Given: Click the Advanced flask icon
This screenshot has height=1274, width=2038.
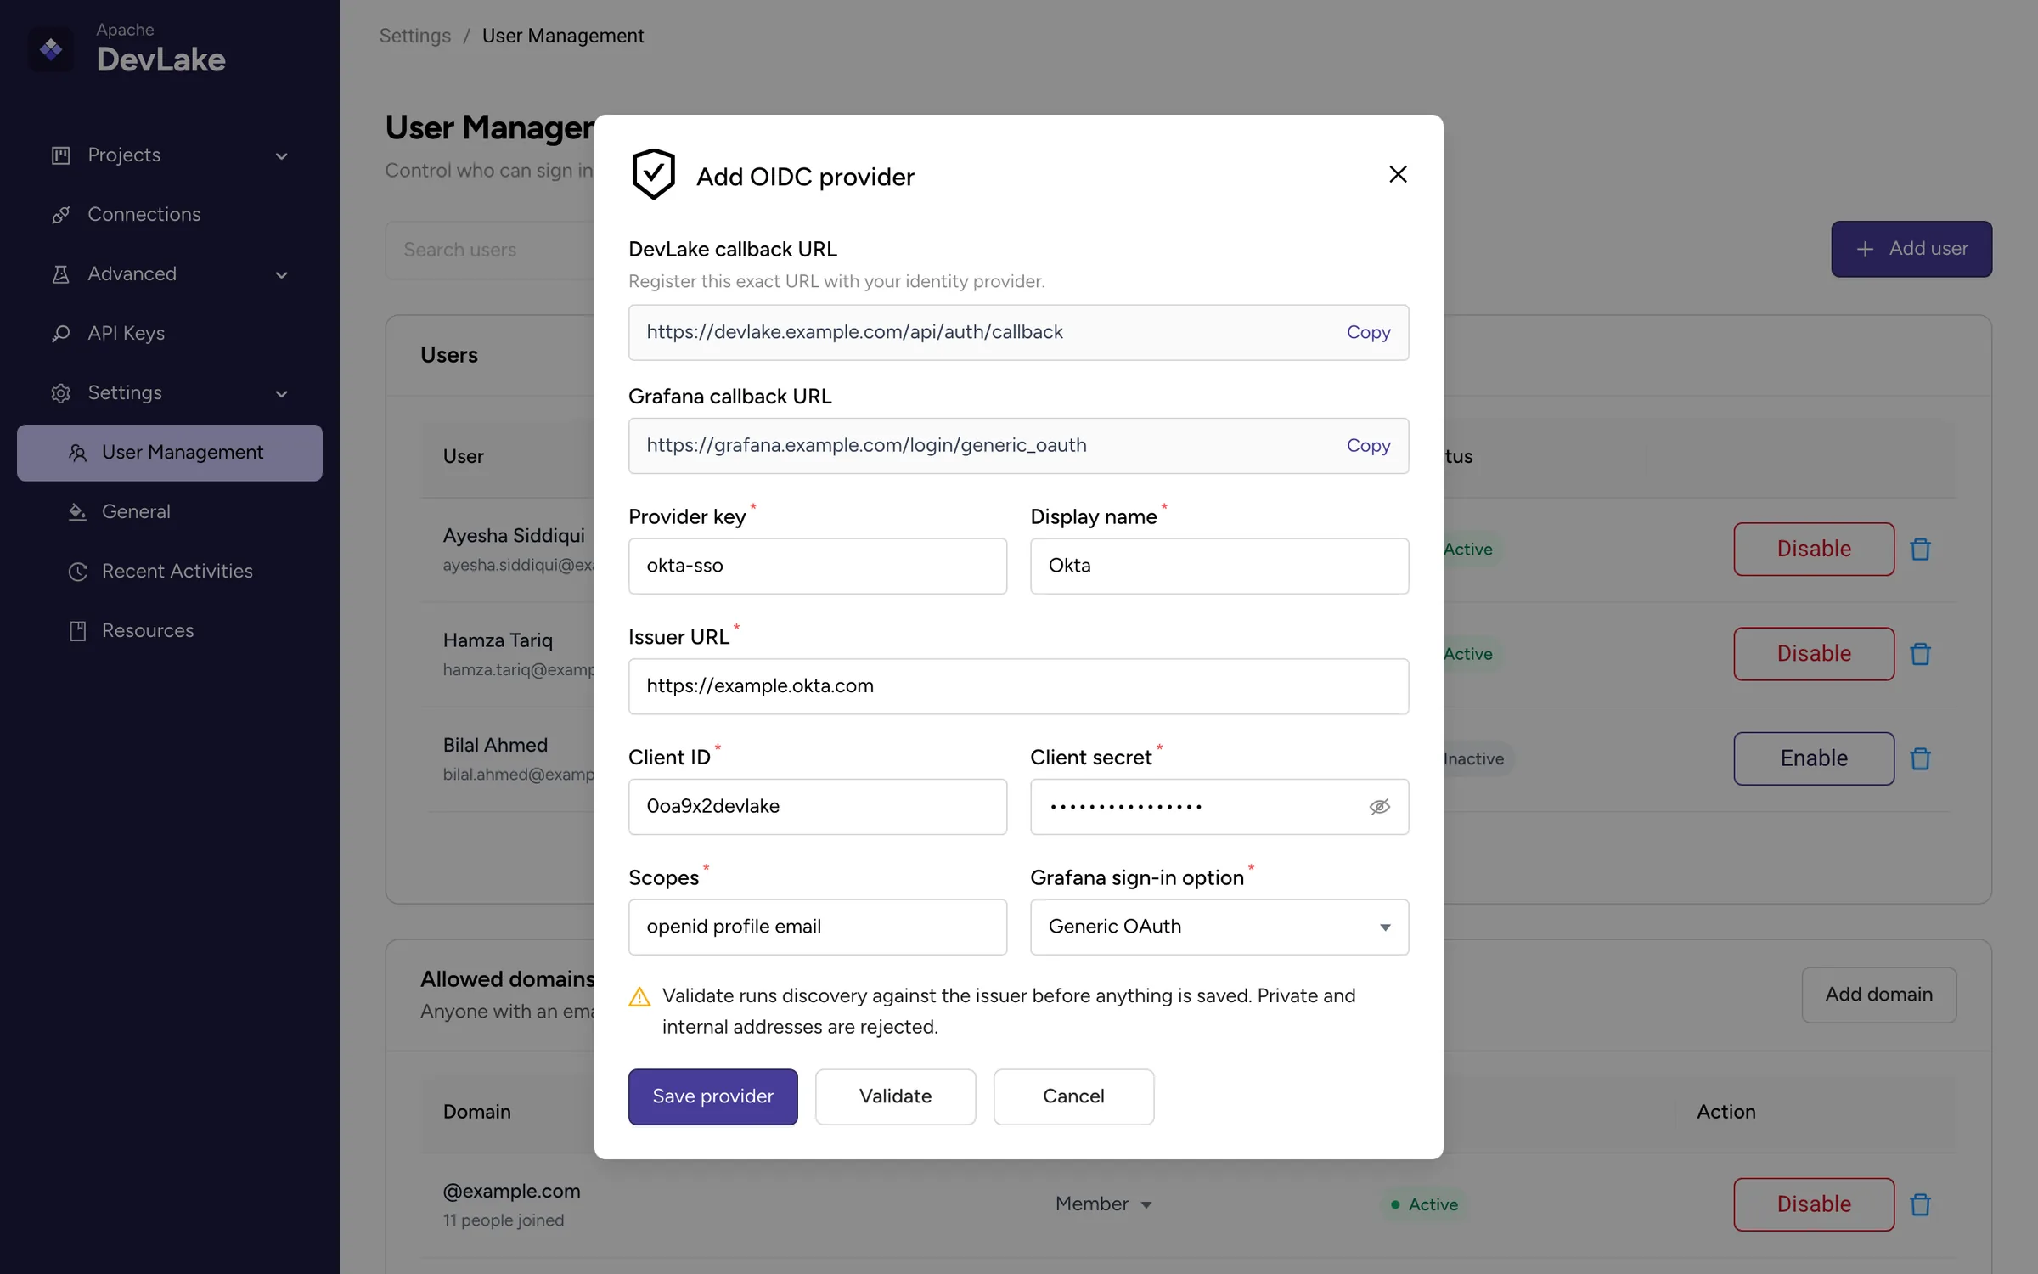Looking at the screenshot, I should [x=60, y=274].
